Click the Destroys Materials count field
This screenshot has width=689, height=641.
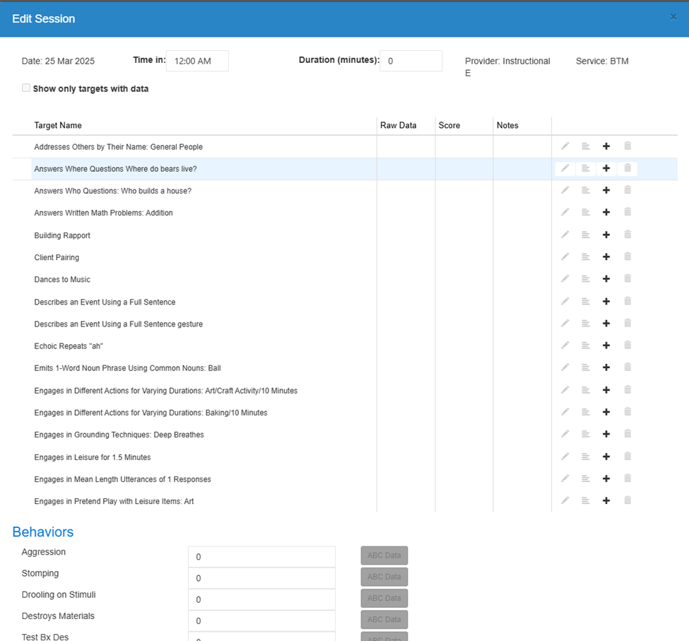click(x=262, y=621)
